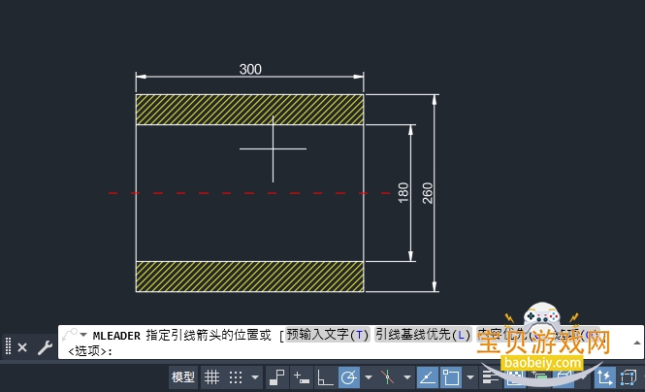Select the 300 dimension text

point(250,69)
